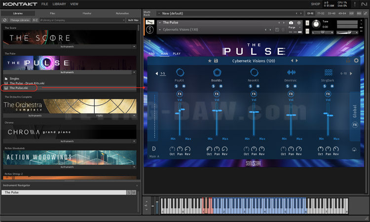Click the refresh libraries icon

tap(5, 20)
